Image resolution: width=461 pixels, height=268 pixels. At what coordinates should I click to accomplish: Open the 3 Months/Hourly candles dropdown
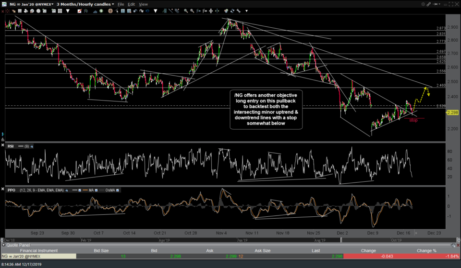click(85, 4)
